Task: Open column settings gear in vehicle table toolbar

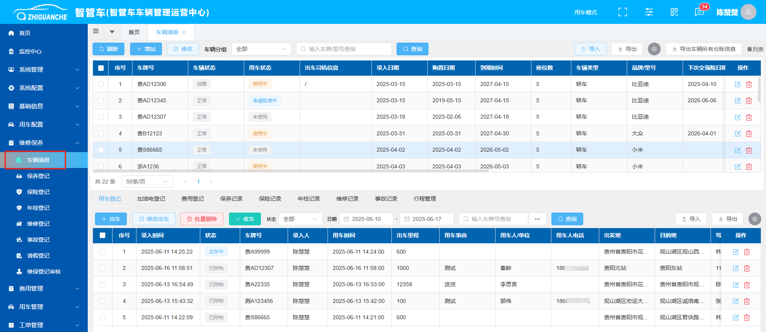Action: tap(654, 49)
